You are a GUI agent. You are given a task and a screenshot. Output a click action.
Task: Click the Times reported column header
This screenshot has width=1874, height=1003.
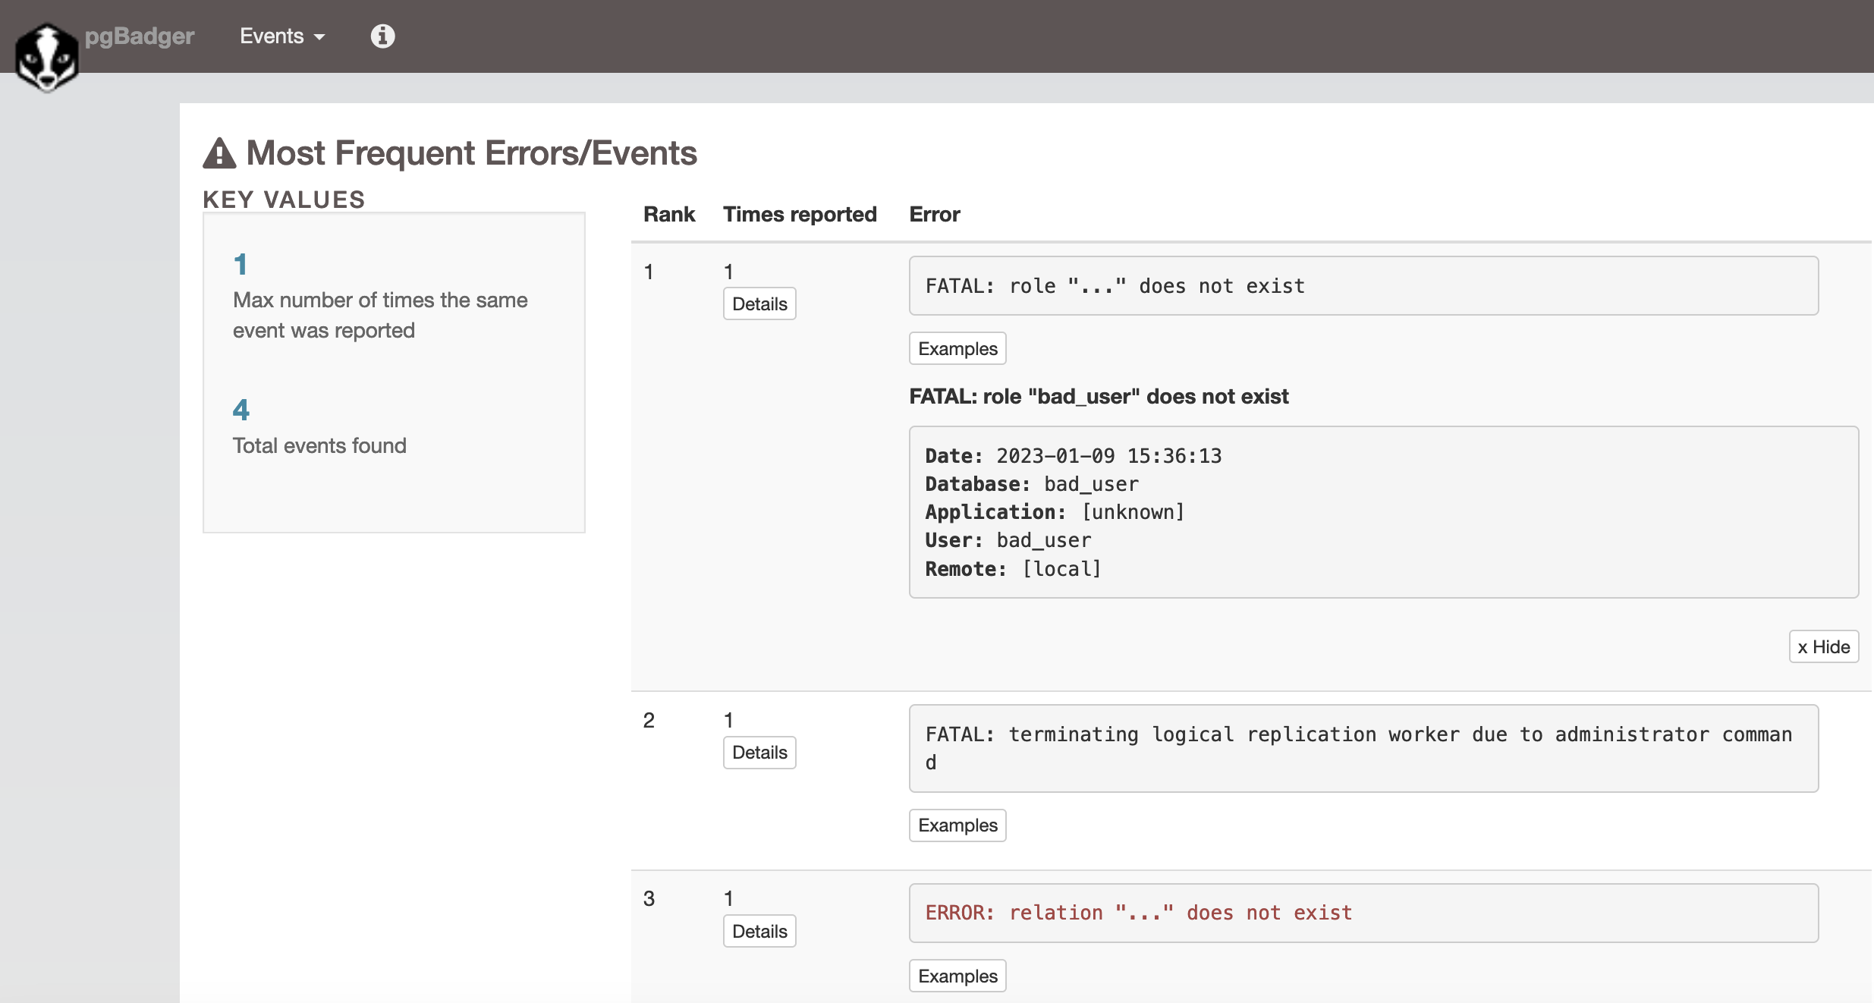pyautogui.click(x=800, y=214)
